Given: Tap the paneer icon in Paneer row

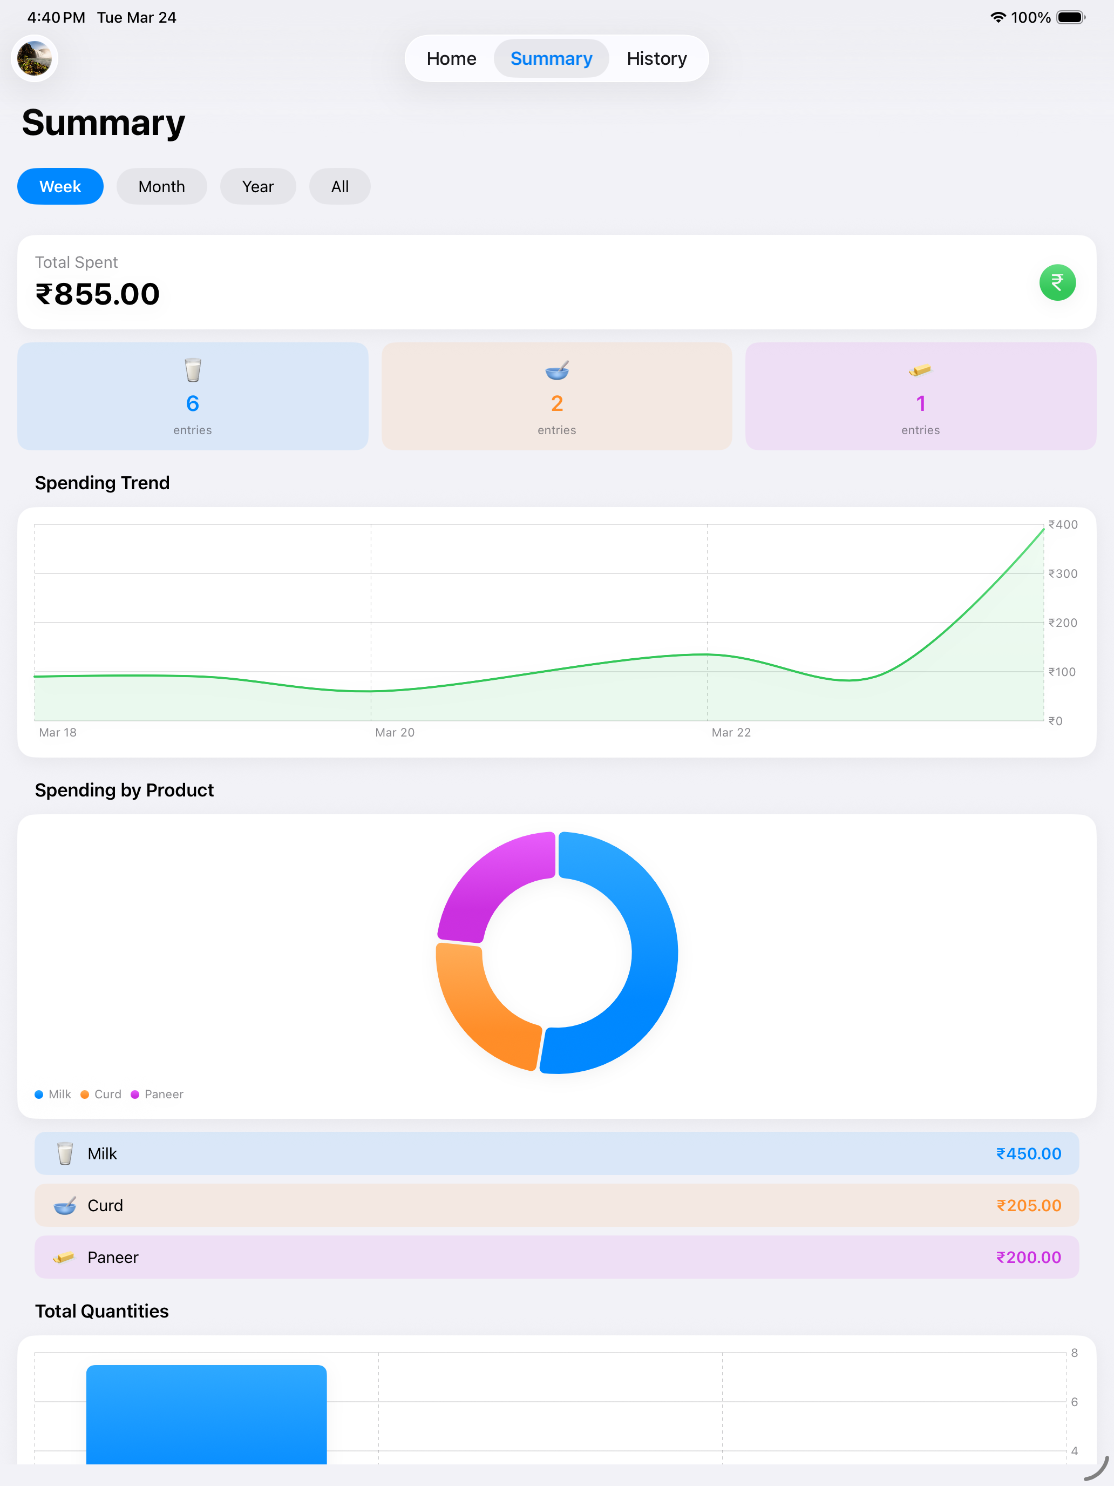Looking at the screenshot, I should coord(64,1257).
